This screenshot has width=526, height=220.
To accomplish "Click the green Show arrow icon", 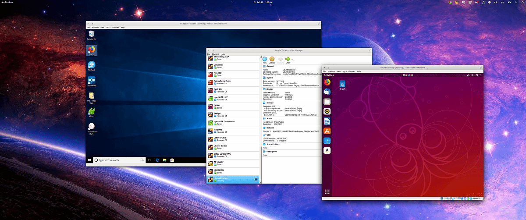I will coord(288,59).
